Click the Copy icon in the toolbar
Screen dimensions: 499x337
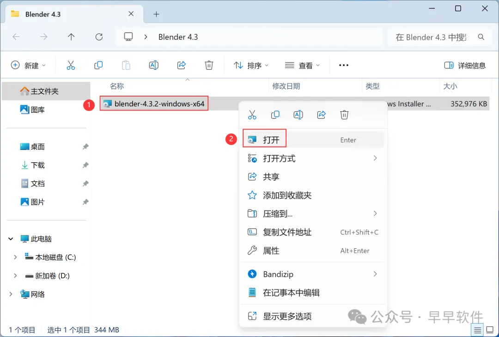98,65
